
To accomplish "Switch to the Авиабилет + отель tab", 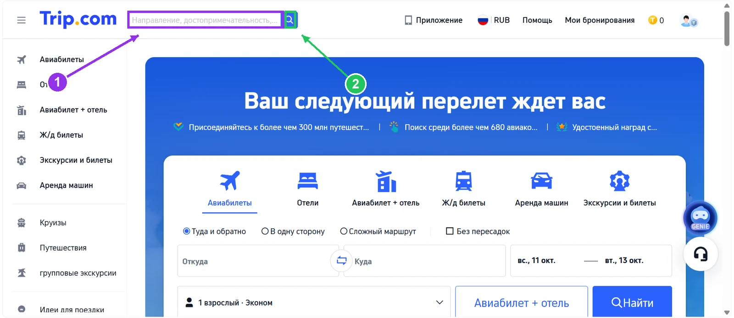I will [385, 189].
